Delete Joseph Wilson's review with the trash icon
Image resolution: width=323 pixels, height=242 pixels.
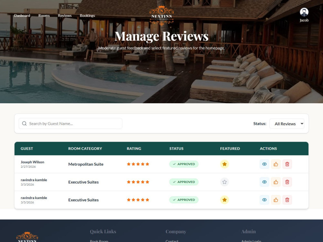point(287,164)
